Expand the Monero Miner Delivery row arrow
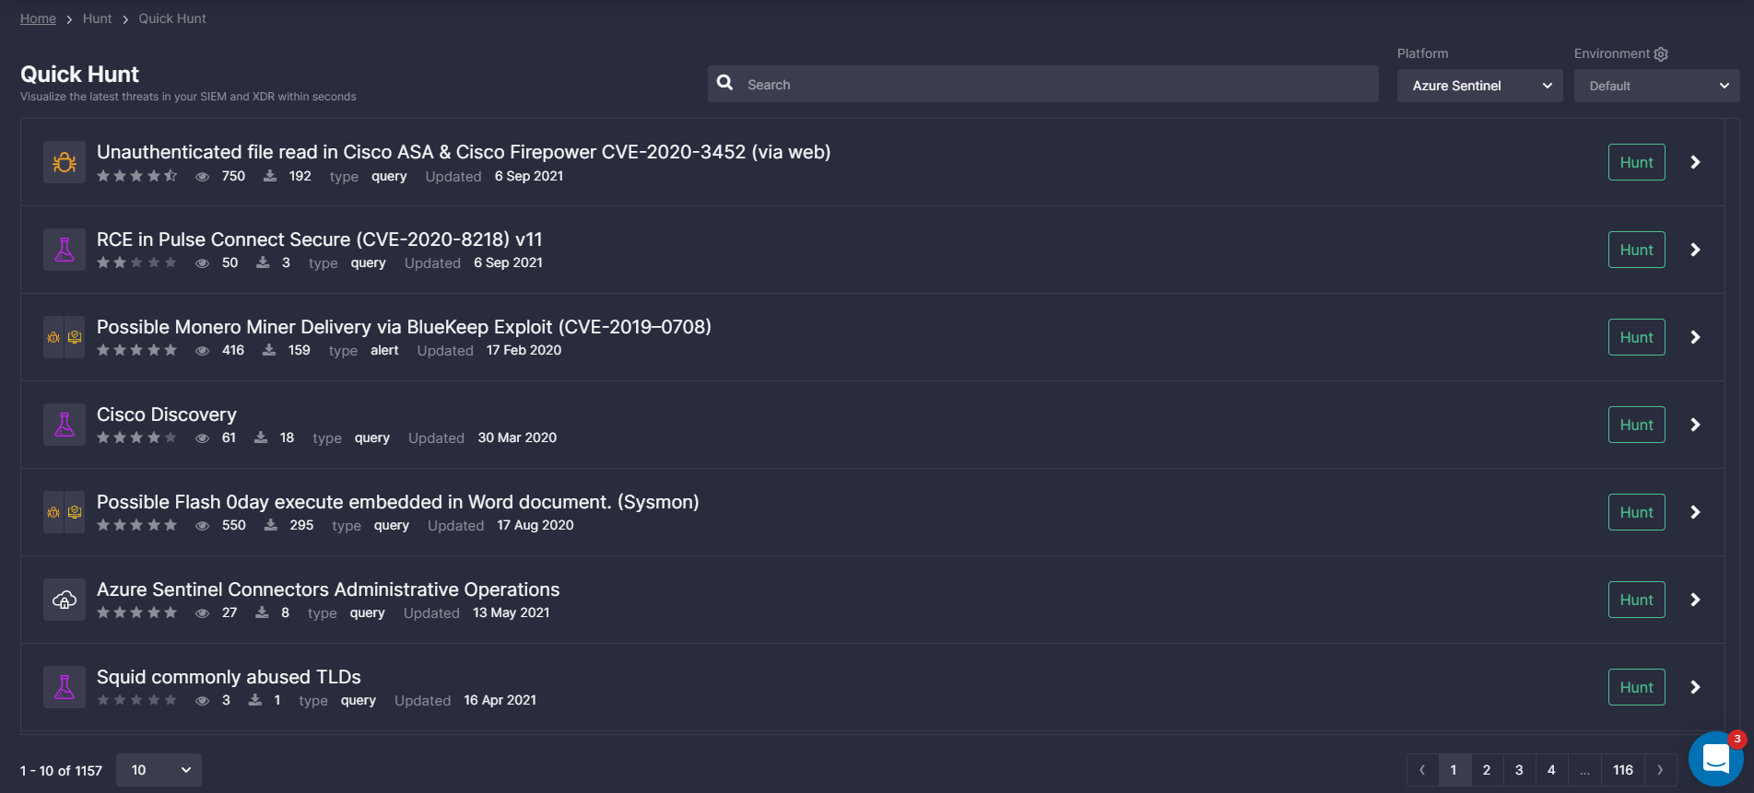The width and height of the screenshot is (1754, 793). [x=1695, y=337]
